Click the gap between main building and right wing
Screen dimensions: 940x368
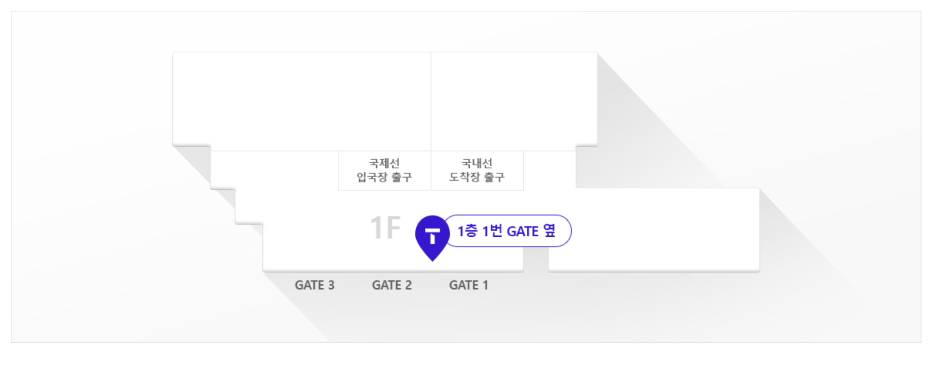point(536,259)
